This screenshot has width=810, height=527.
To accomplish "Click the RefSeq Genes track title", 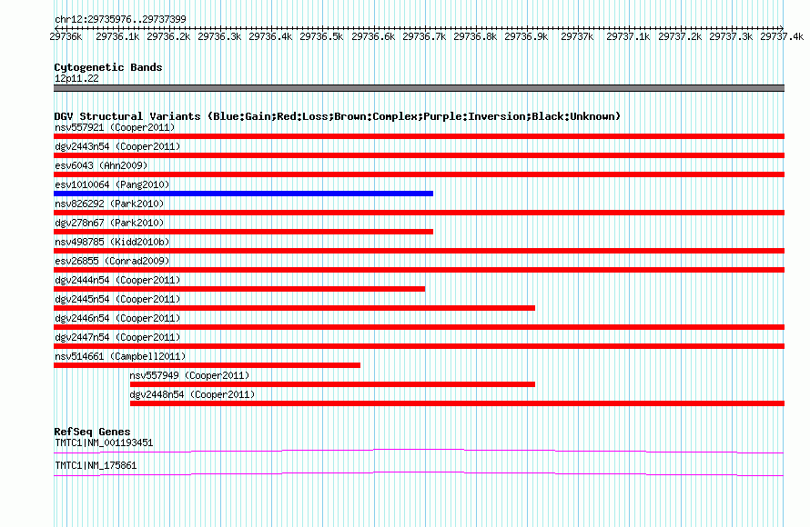I will (x=92, y=431).
